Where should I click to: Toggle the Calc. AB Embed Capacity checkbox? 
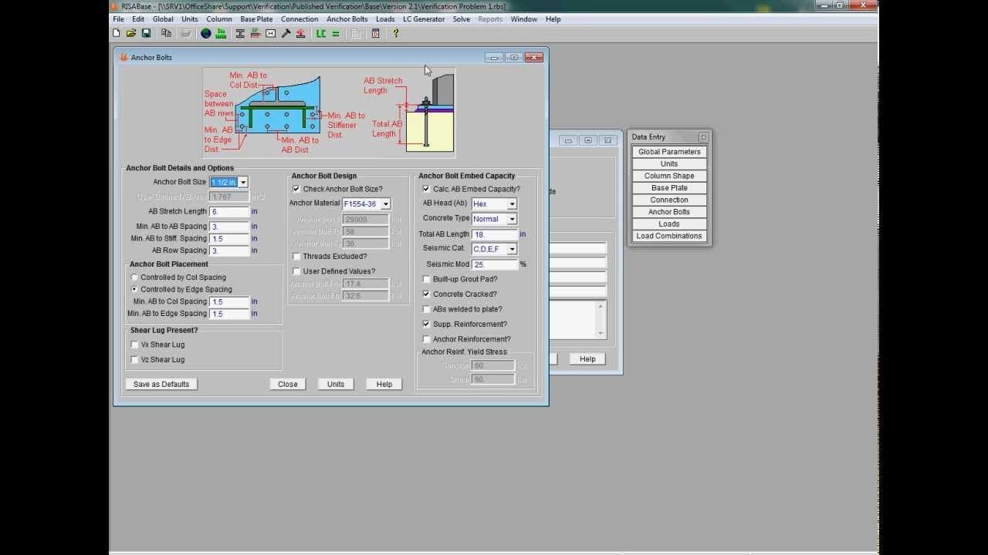(x=426, y=189)
